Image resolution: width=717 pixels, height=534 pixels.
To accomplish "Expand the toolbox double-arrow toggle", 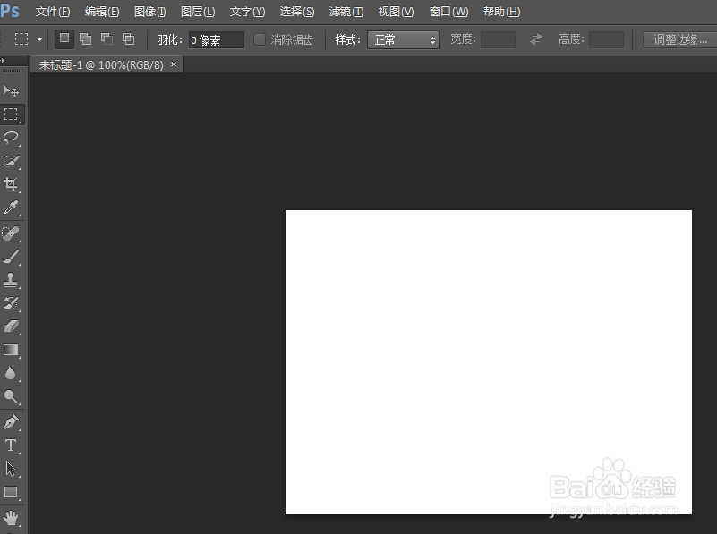I will click(x=3, y=60).
